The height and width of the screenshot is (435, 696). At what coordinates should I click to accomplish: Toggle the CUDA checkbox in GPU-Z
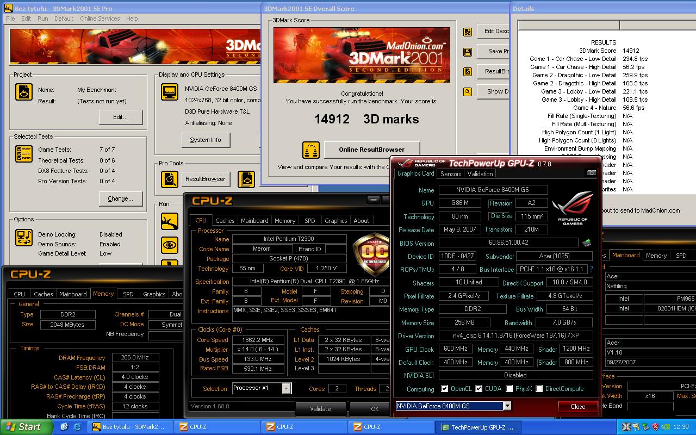[x=479, y=389]
